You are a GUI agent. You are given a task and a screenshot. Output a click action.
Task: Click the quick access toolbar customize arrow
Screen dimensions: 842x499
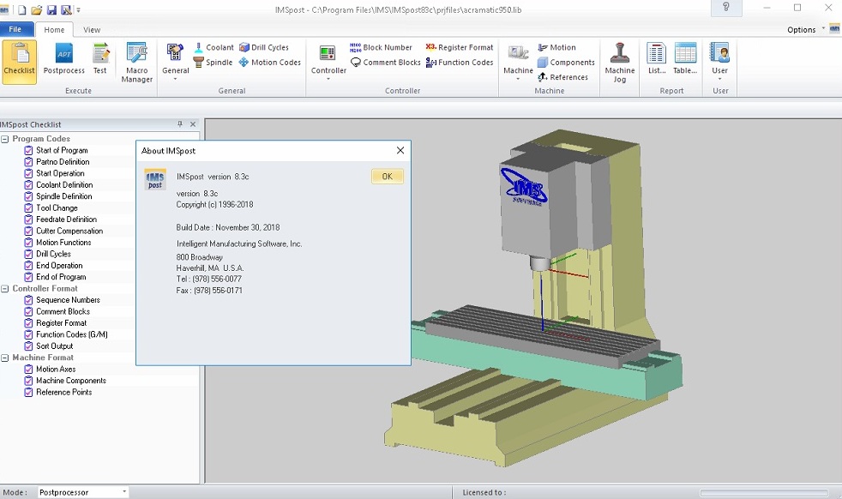(79, 10)
